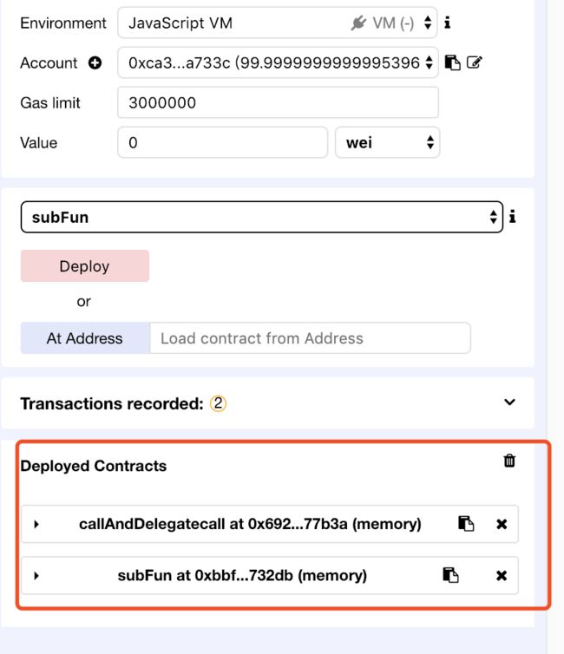Screen dimensions: 564x654
Task: Click the At Address button
Action: click(x=85, y=338)
